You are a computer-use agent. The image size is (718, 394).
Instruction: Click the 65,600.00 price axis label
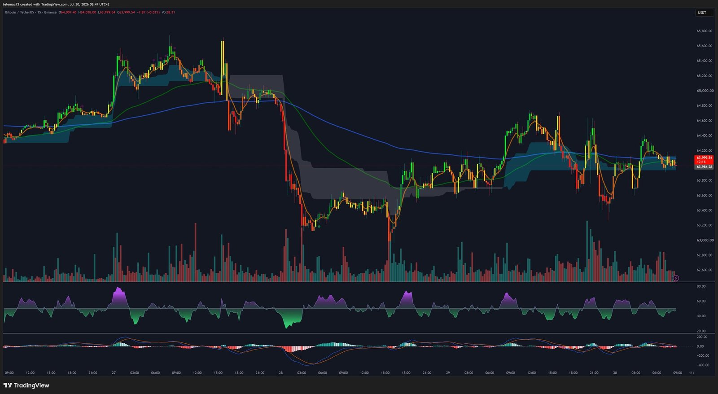(x=705, y=46)
